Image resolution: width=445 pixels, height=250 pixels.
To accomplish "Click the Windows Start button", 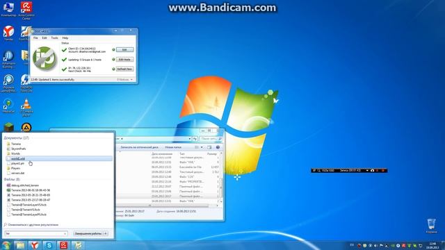I will pos(6,245).
